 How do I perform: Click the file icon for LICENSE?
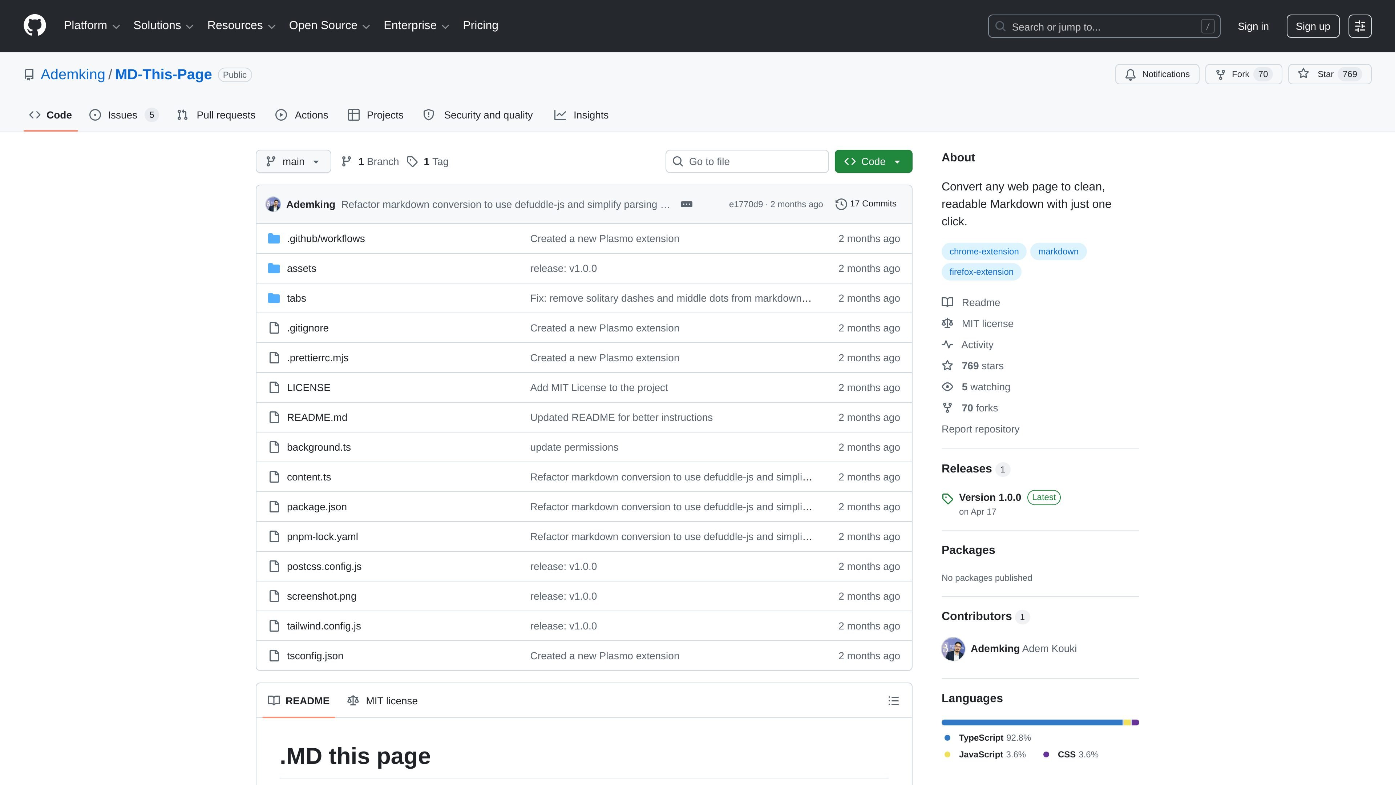[x=274, y=387]
